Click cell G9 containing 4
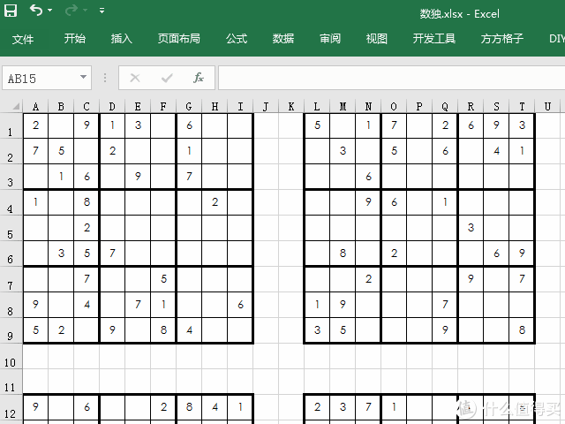Screen dimensions: 565x424 [189, 330]
